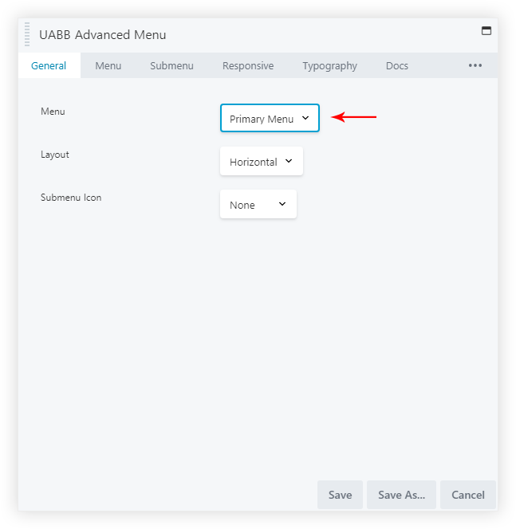Go to the Responsive tab
This screenshot has width=516, height=529.
248,66
